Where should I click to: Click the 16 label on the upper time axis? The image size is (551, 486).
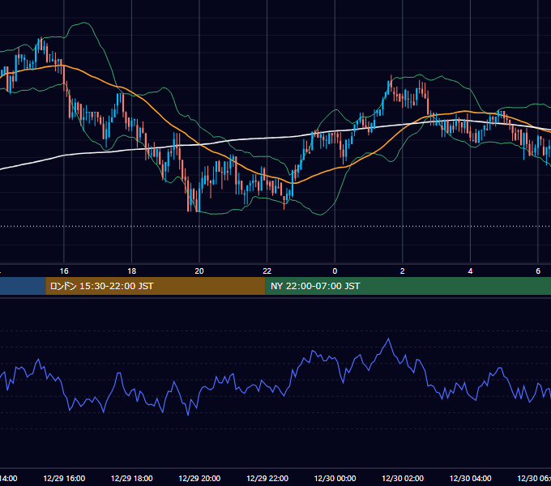[64, 271]
